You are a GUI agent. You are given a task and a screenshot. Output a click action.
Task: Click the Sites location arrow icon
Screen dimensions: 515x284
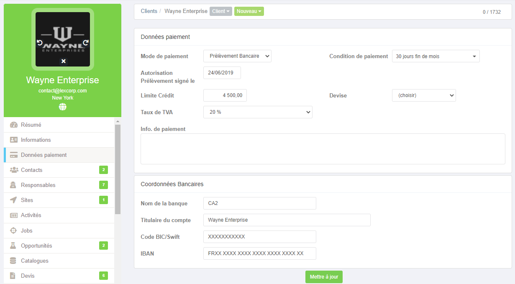(x=13, y=200)
